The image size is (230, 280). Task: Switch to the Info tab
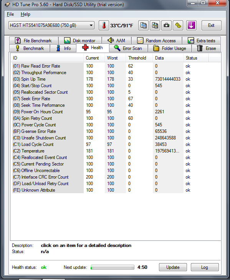[x=63, y=48]
